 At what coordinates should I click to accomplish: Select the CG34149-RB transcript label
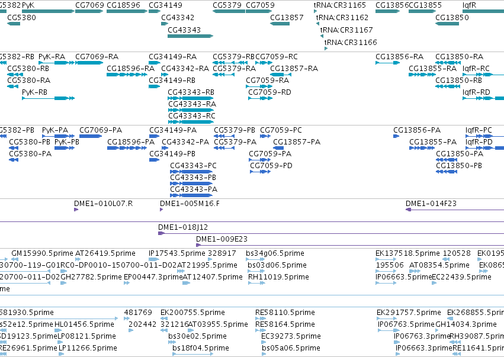(172, 81)
